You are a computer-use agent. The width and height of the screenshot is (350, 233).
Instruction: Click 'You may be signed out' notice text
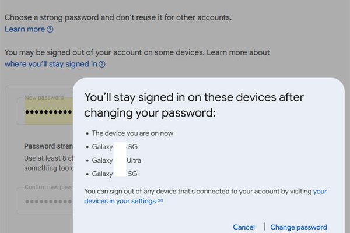click(137, 52)
